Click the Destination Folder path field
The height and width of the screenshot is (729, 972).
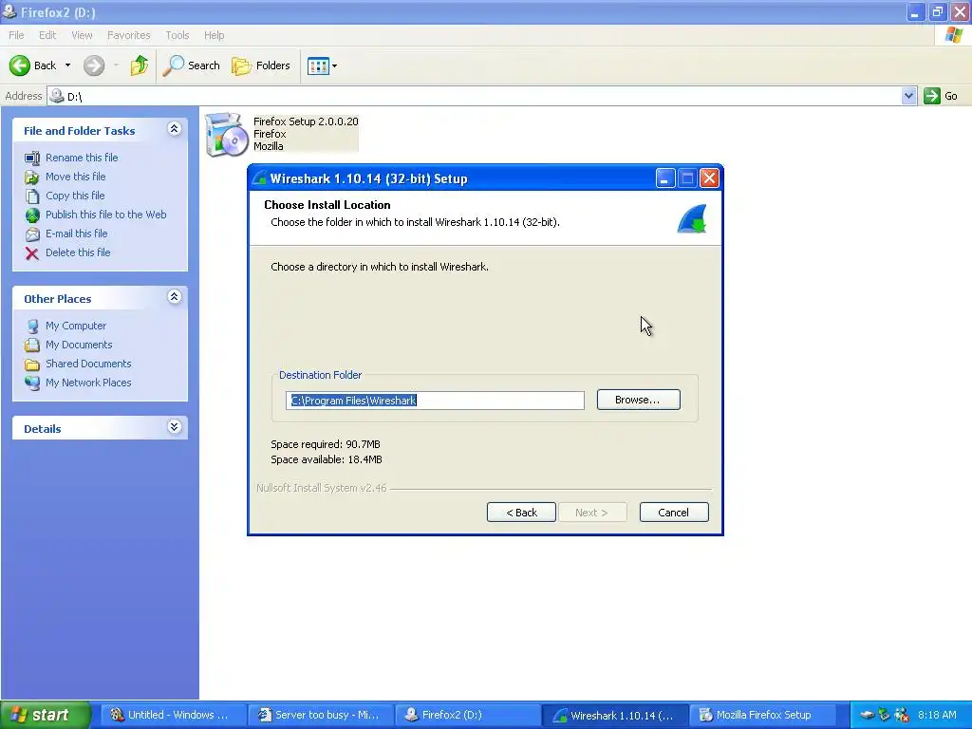(x=435, y=401)
